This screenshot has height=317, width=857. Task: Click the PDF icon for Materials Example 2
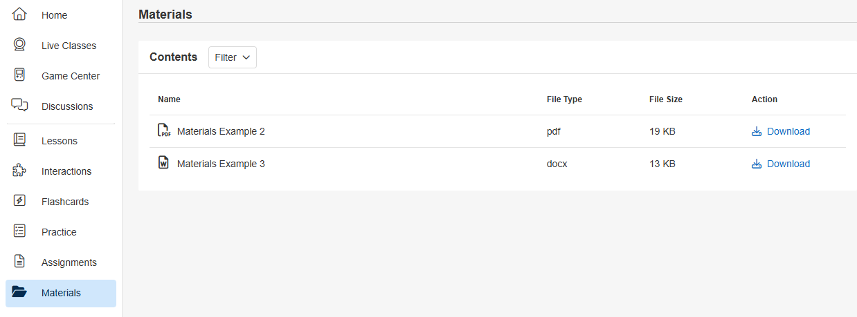tap(164, 131)
